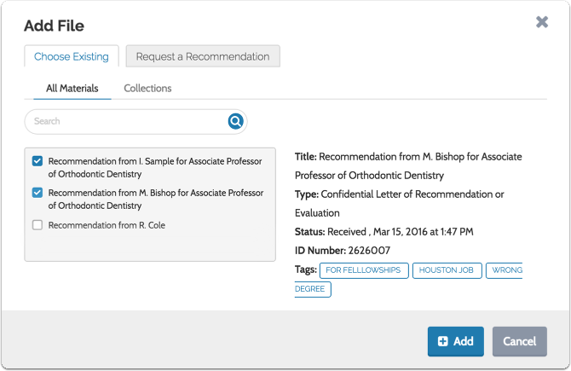Click the WRONG tag
The height and width of the screenshot is (371, 571).
[x=506, y=270]
